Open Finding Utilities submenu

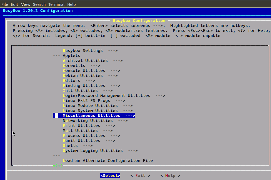click(x=91, y=86)
